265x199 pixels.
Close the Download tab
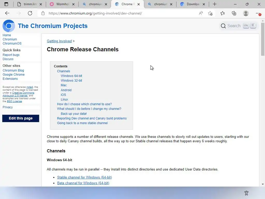[204, 4]
